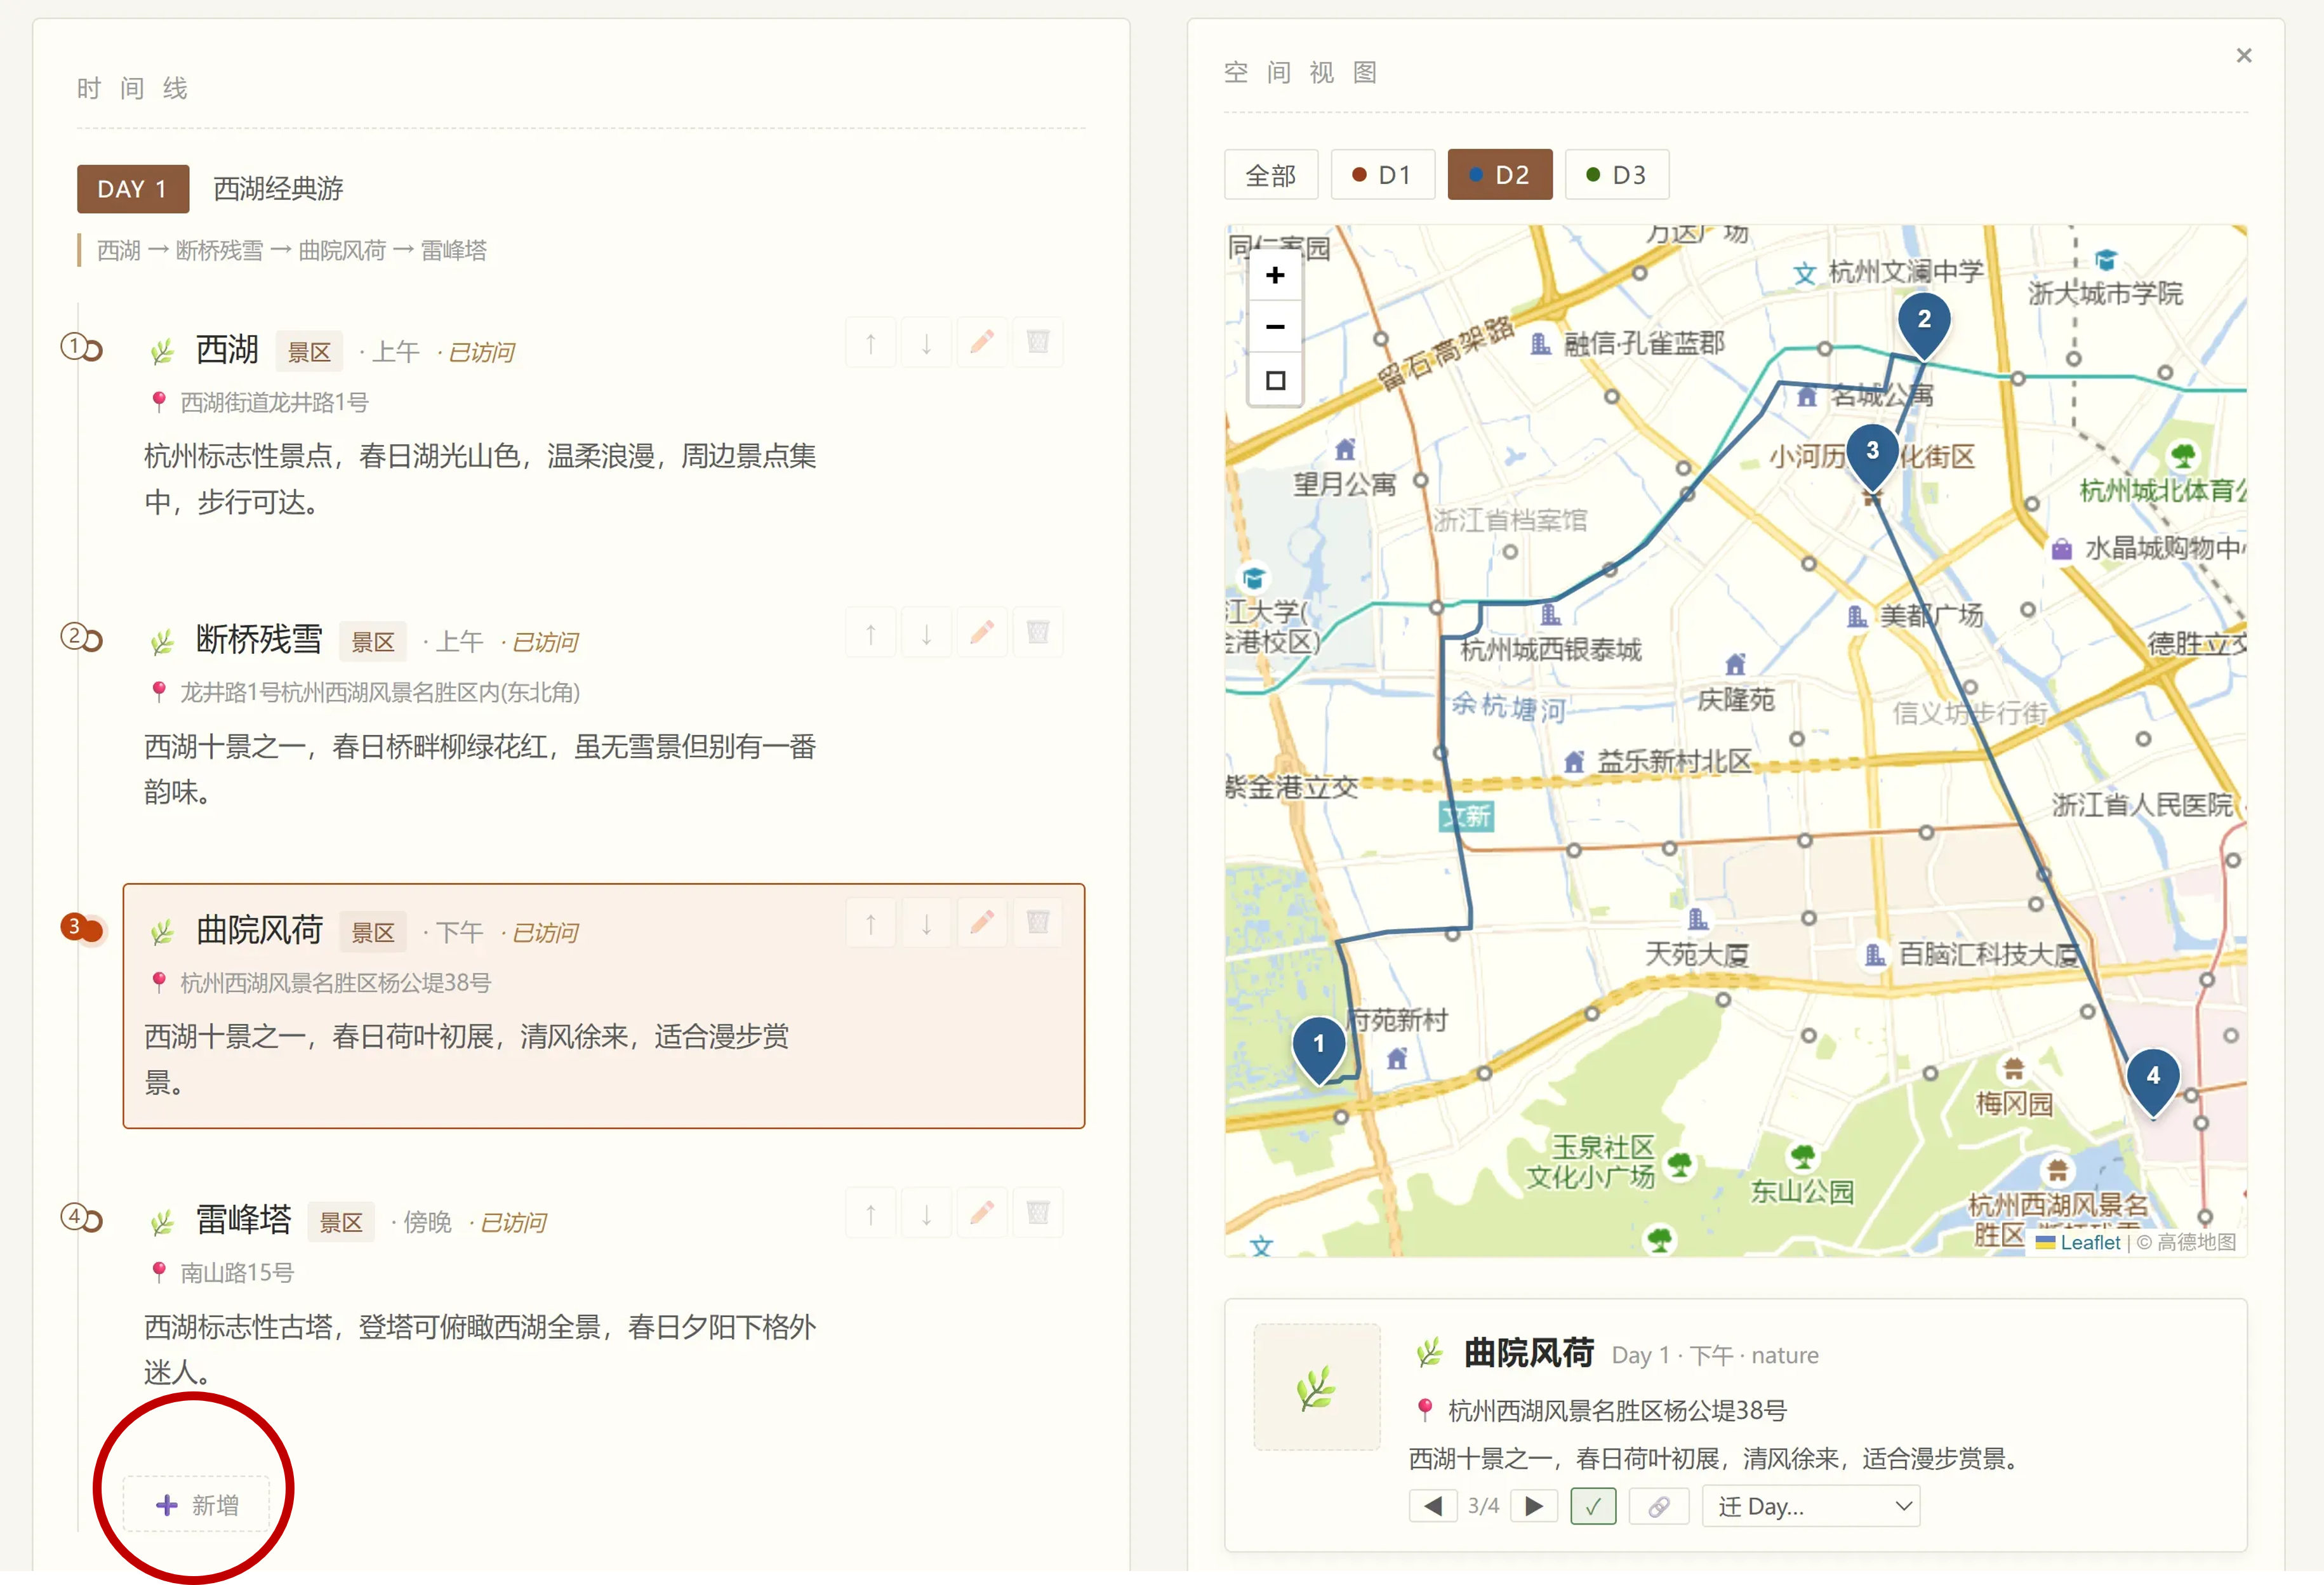Filter map to D3
Image resolution: width=2324 pixels, height=1585 pixels.
tap(1617, 175)
